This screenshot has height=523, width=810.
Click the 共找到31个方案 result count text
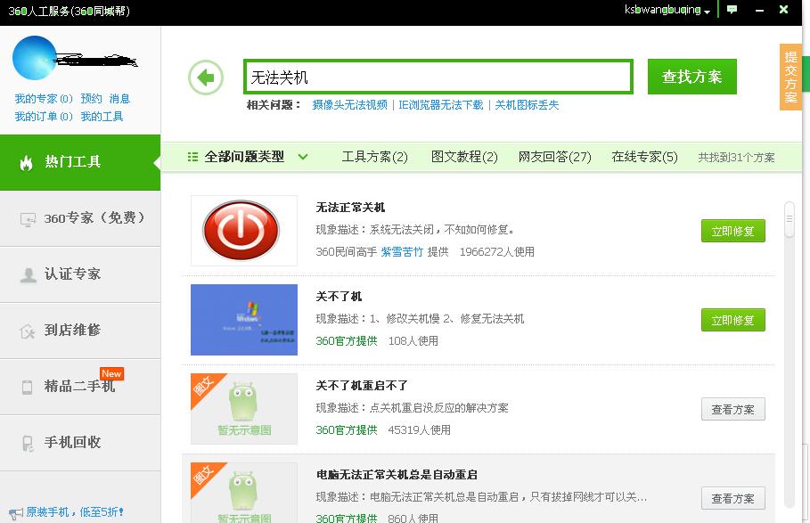click(736, 158)
